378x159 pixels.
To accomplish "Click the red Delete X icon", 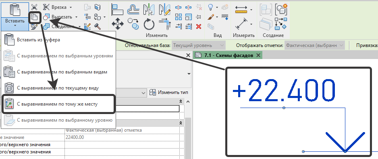I will (199, 26).
